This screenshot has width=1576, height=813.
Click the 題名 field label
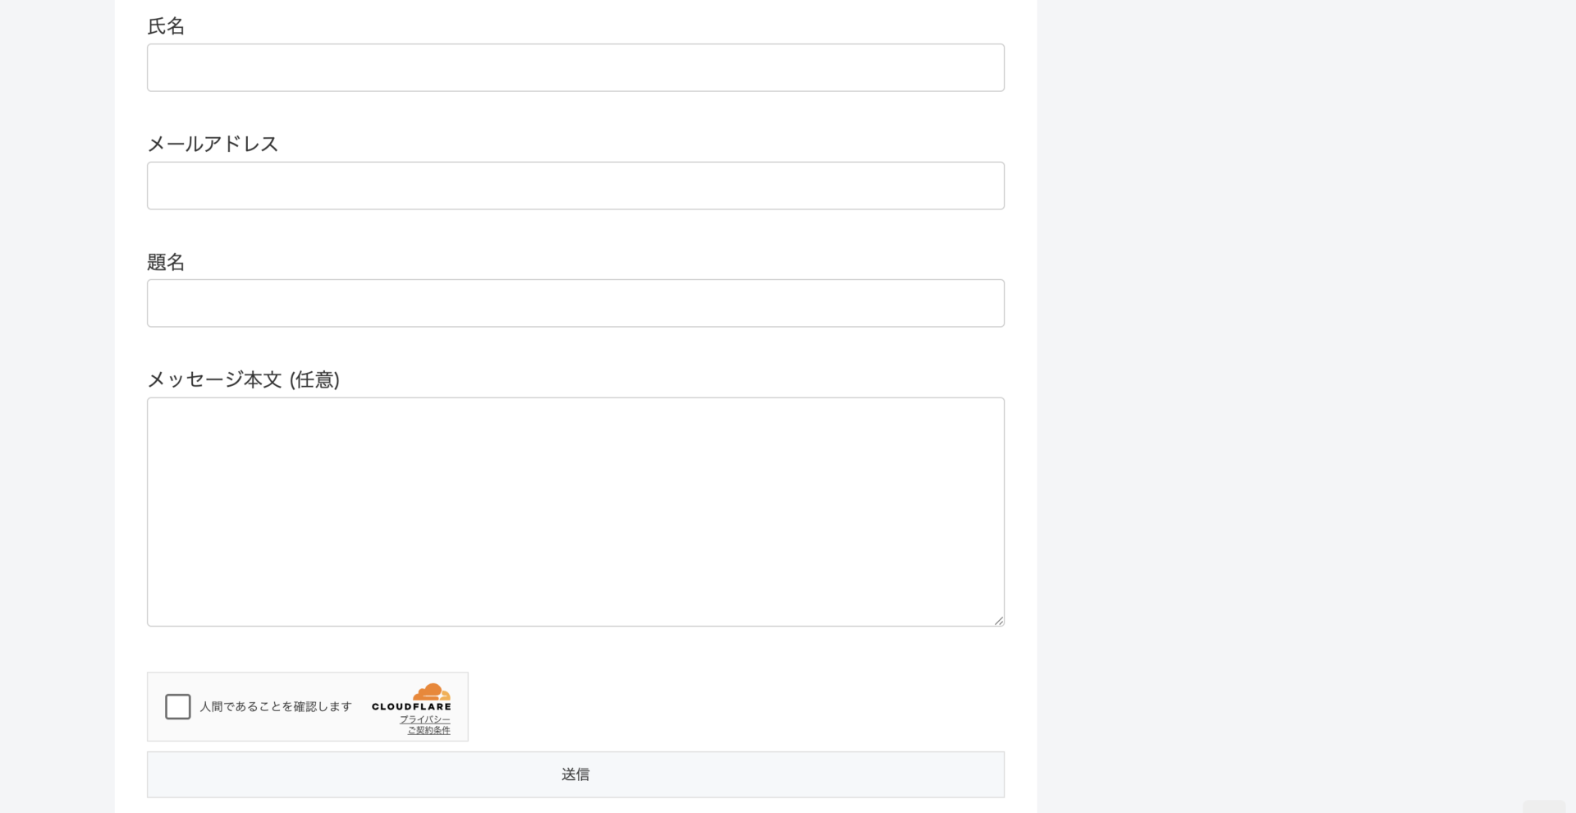click(x=166, y=262)
